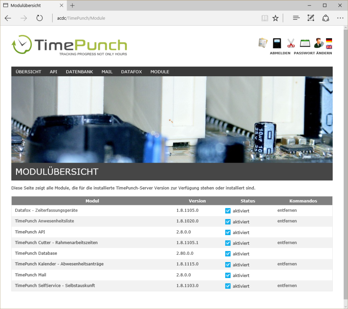Image resolution: width=348 pixels, height=309 pixels.
Task: Select ÜBERSICHT in the navigation bar
Action: 28,72
